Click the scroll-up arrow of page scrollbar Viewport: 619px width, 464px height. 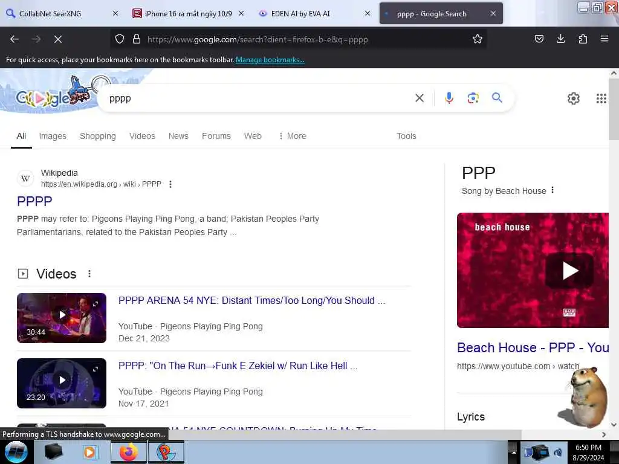tap(614, 73)
